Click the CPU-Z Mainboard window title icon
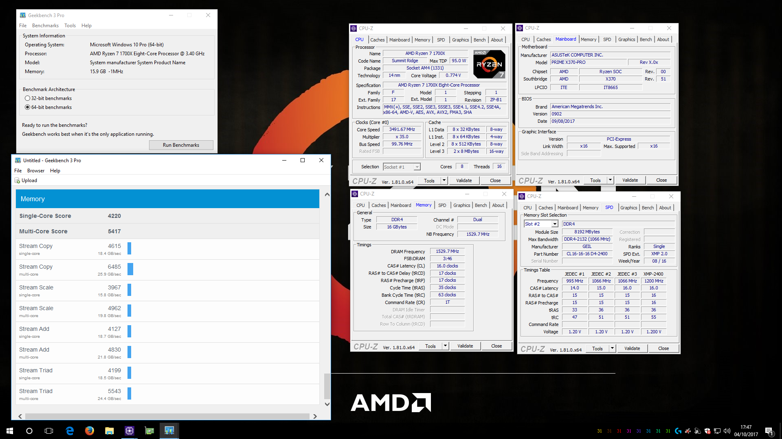The height and width of the screenshot is (439, 782). (x=520, y=28)
